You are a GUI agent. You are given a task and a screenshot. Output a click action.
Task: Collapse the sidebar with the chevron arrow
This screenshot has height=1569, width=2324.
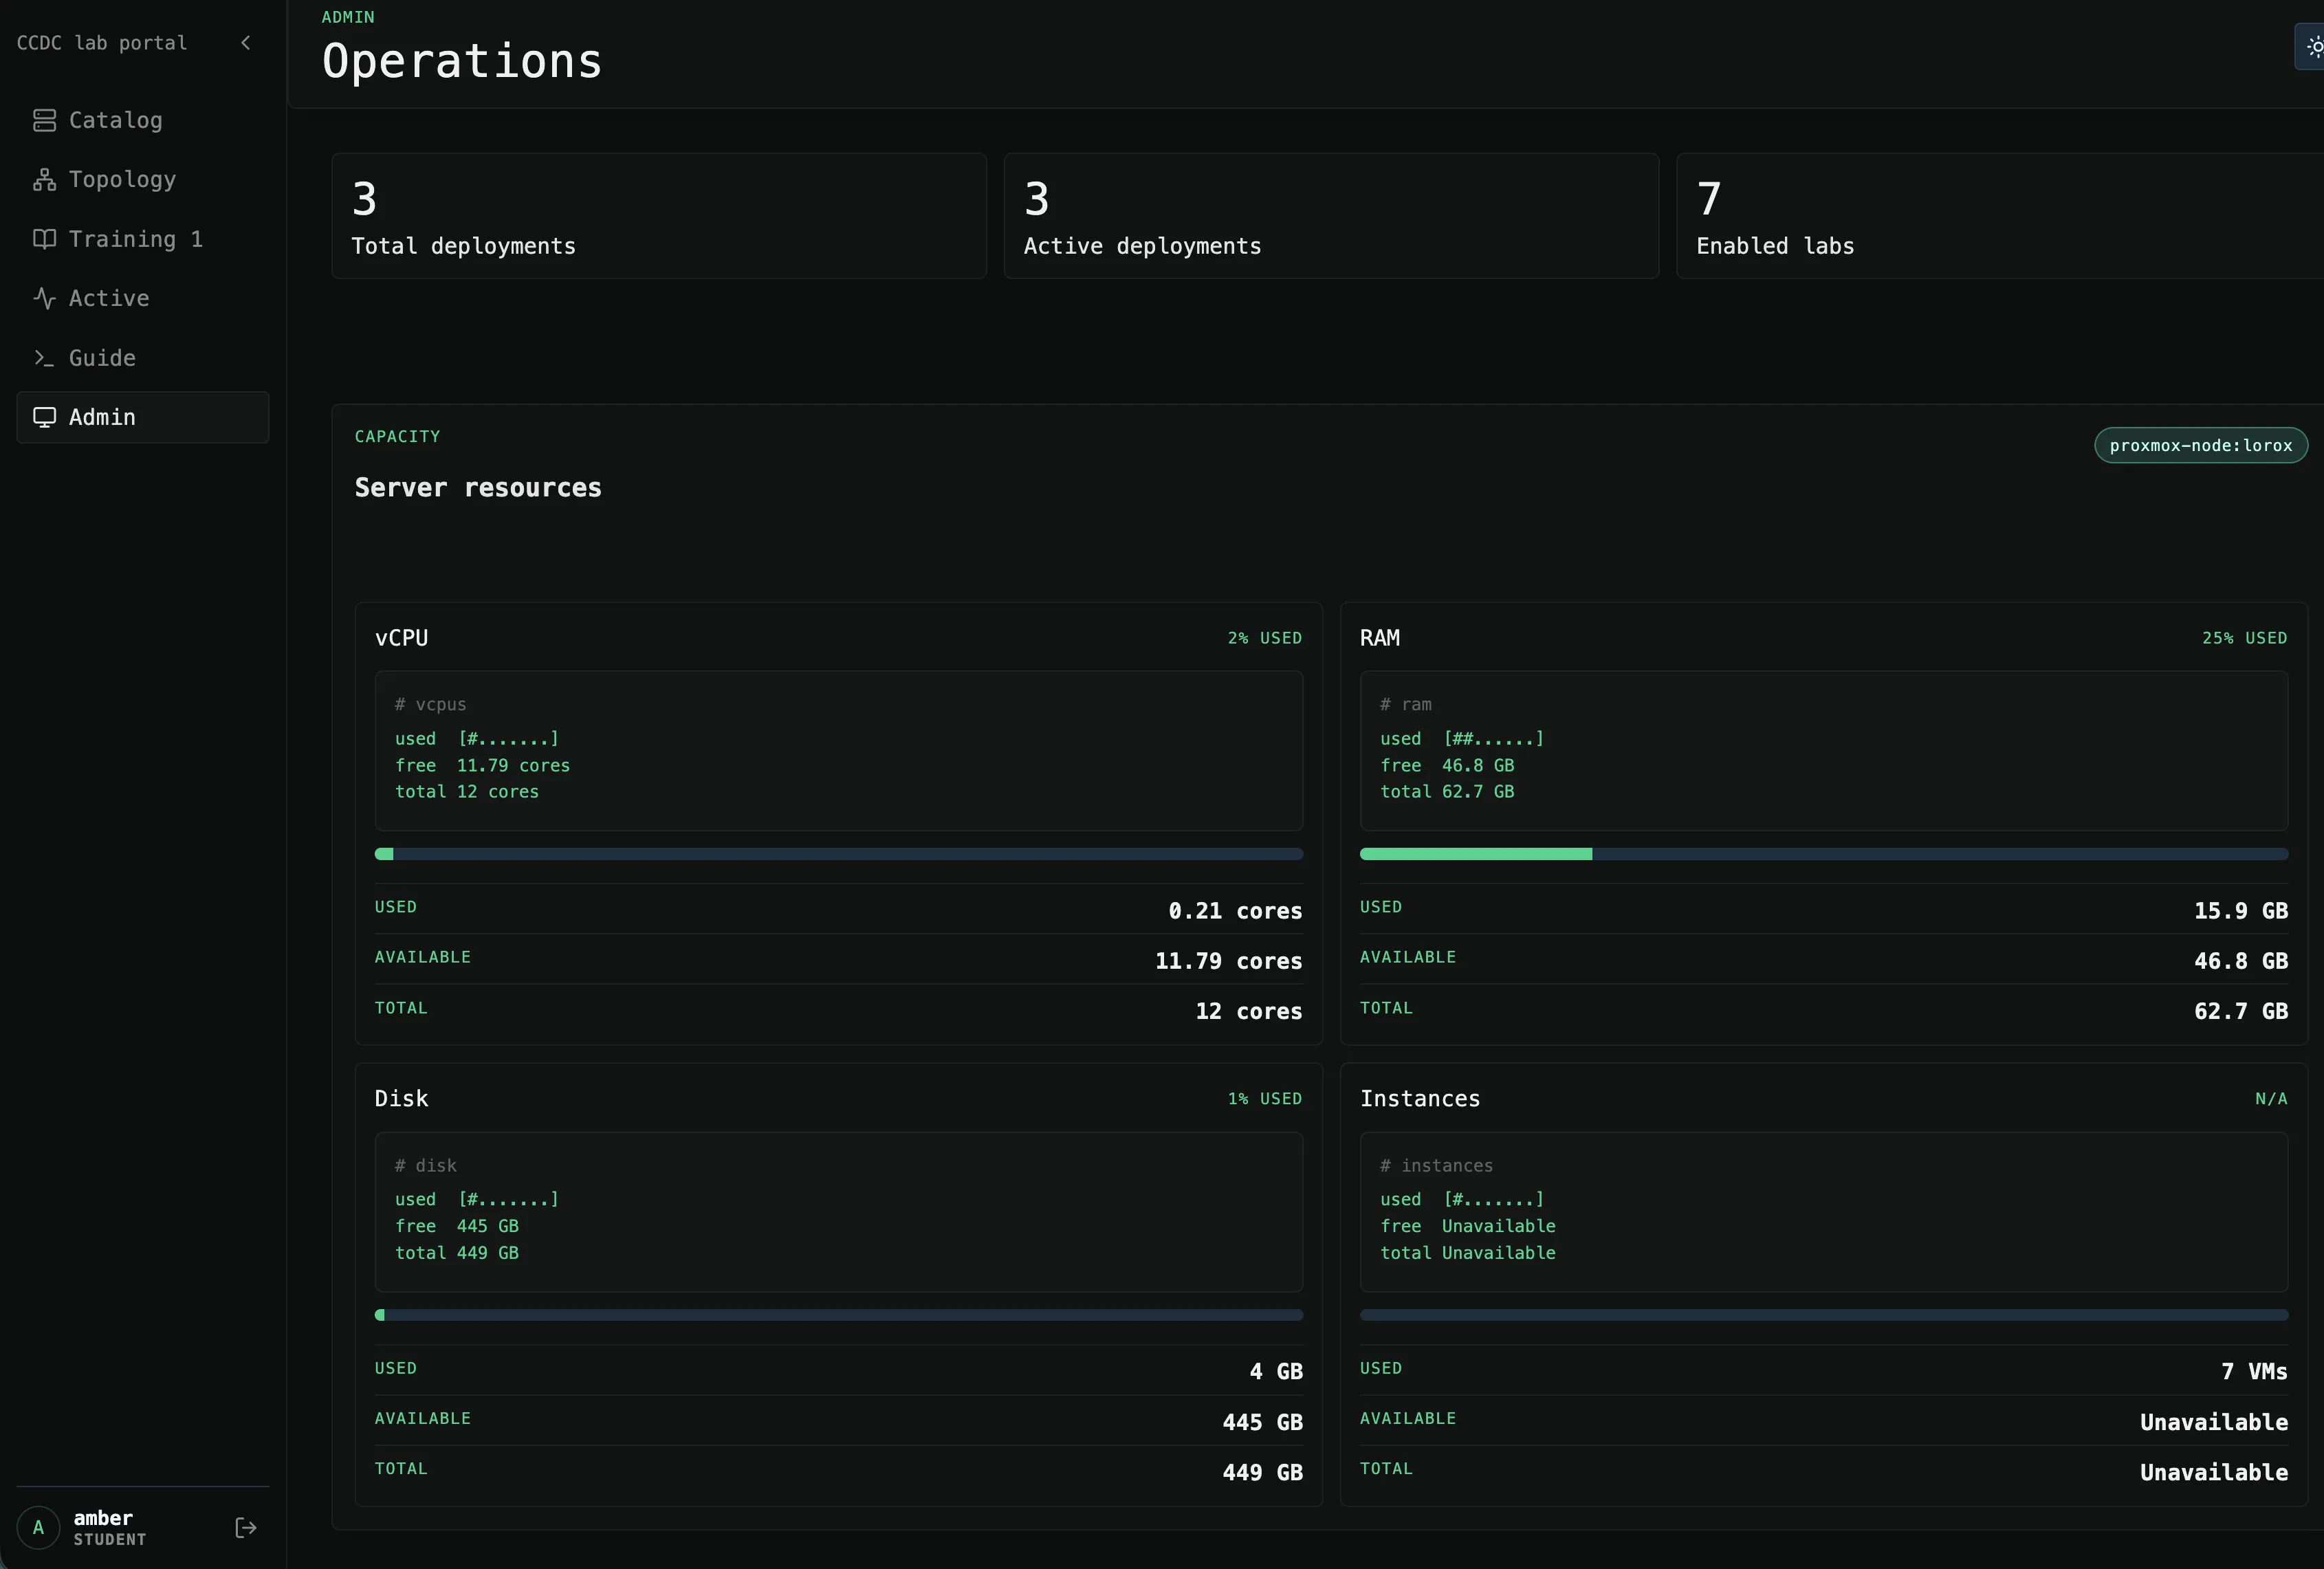click(246, 43)
